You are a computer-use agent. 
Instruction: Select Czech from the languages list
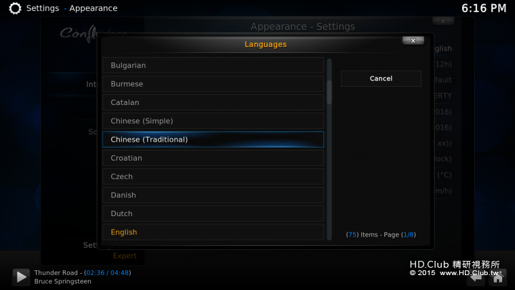pos(213,176)
